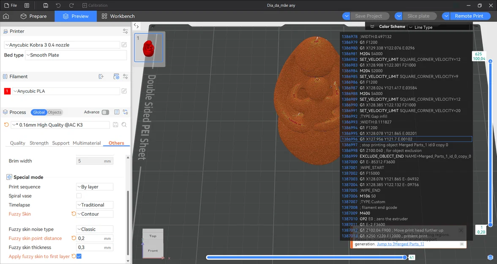Click the add filament icon
The height and width of the screenshot is (264, 497).
coord(101,76)
